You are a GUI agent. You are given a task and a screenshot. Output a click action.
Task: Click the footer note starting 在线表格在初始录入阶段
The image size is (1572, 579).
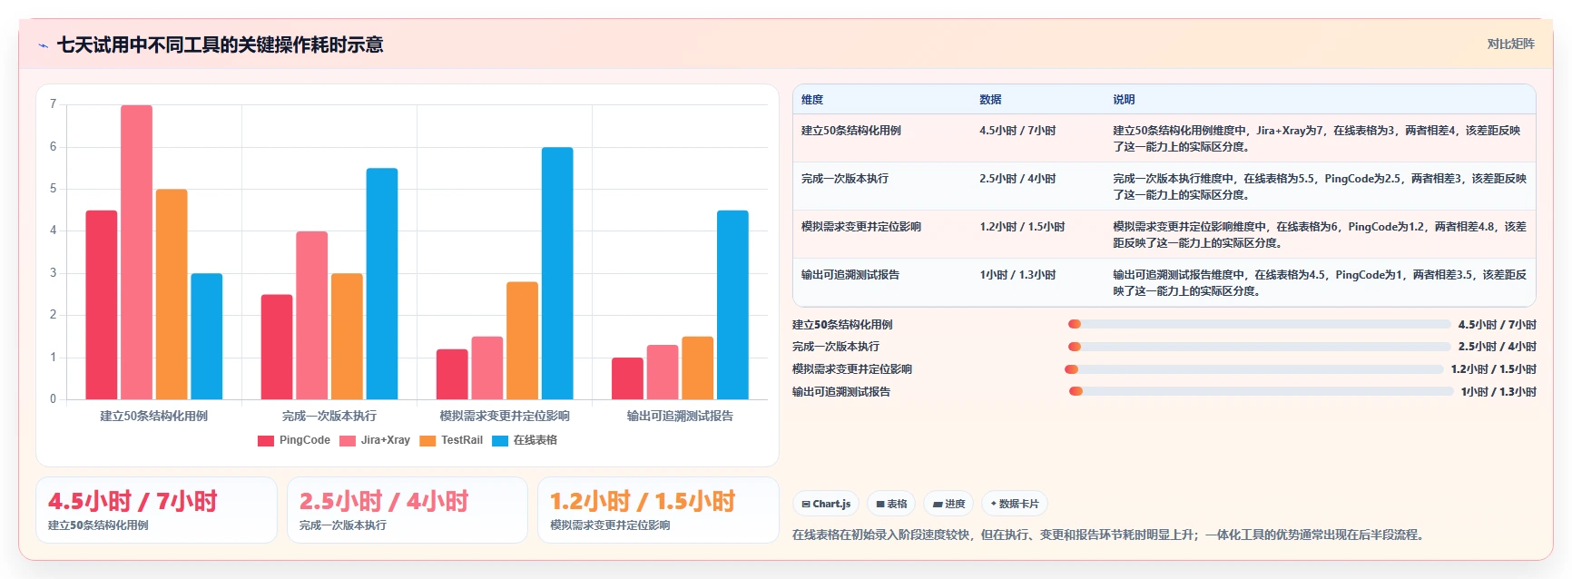coord(1109,535)
